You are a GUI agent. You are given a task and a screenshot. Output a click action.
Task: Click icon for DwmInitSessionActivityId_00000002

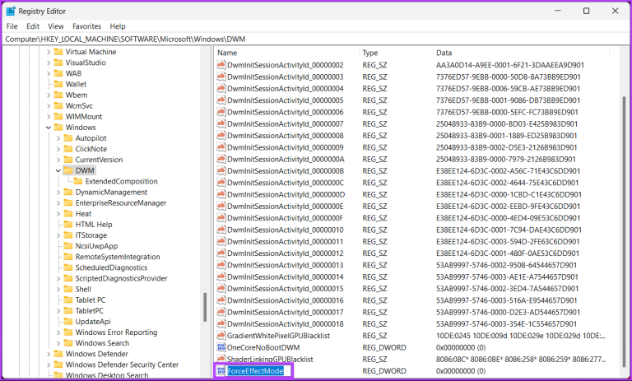click(221, 64)
